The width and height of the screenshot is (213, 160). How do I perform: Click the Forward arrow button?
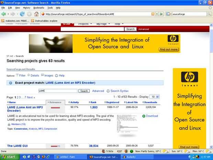pyautogui.click(x=13, y=14)
